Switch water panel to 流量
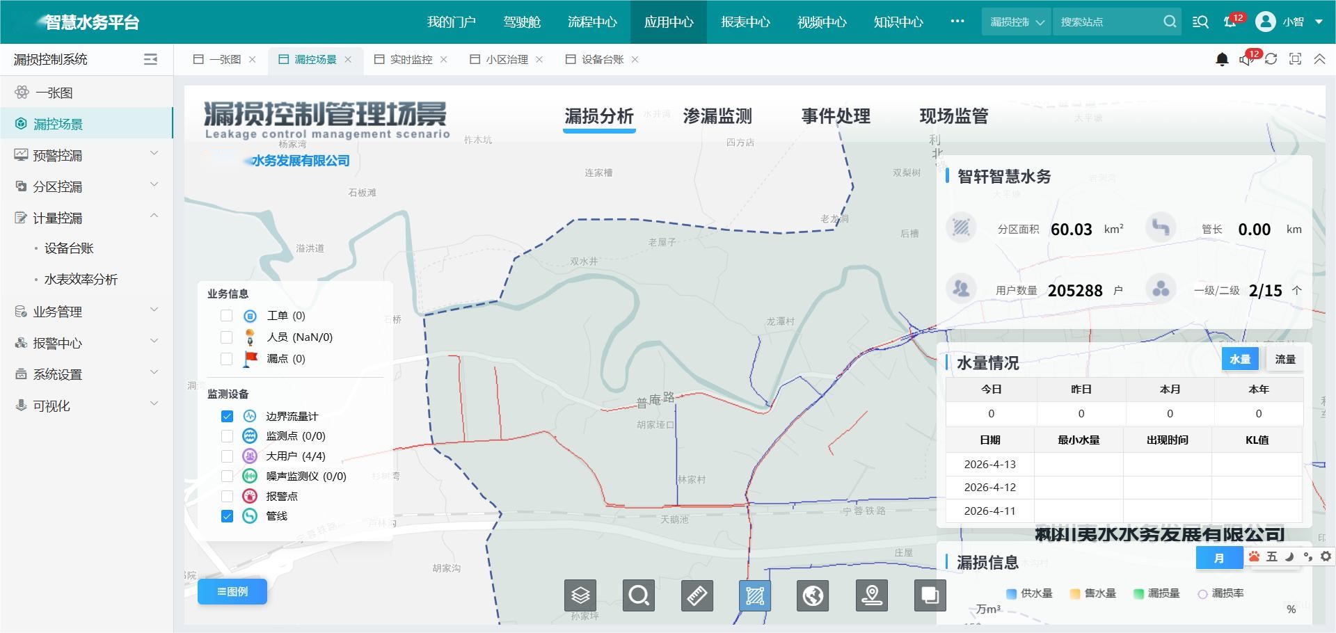 coord(1285,359)
